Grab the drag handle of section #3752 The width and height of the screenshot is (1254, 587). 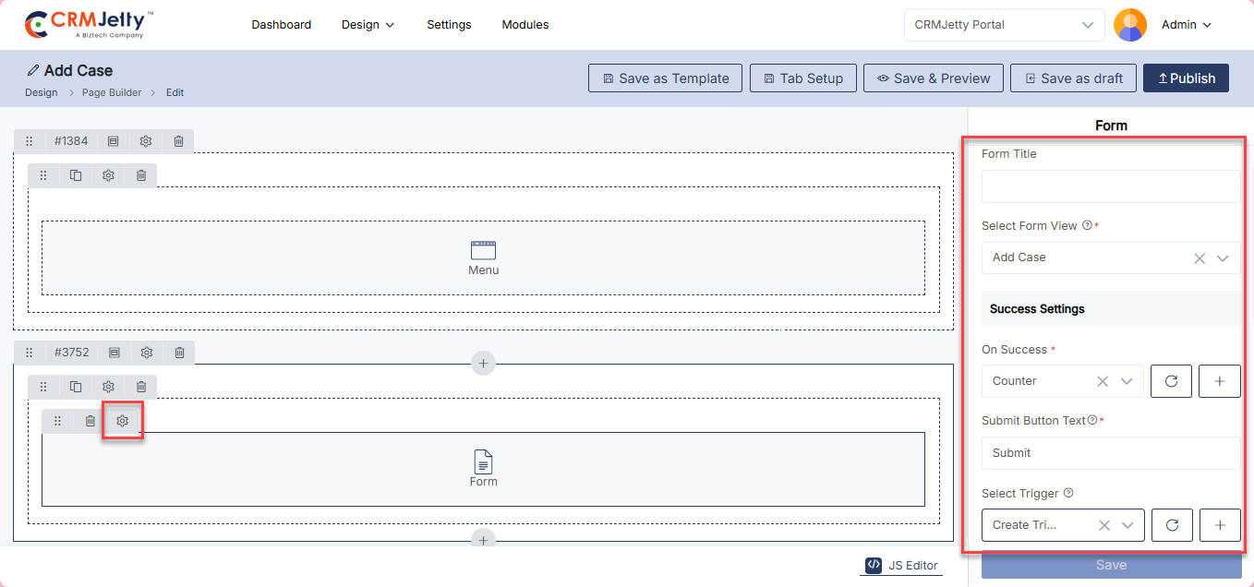pyautogui.click(x=29, y=353)
